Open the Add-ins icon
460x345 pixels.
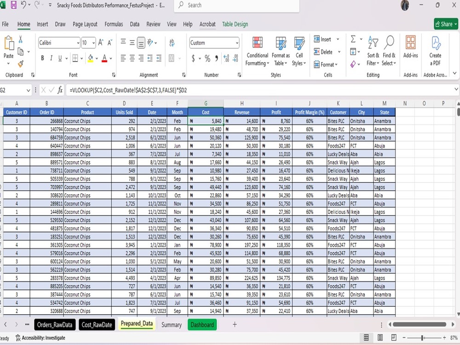[410, 42]
